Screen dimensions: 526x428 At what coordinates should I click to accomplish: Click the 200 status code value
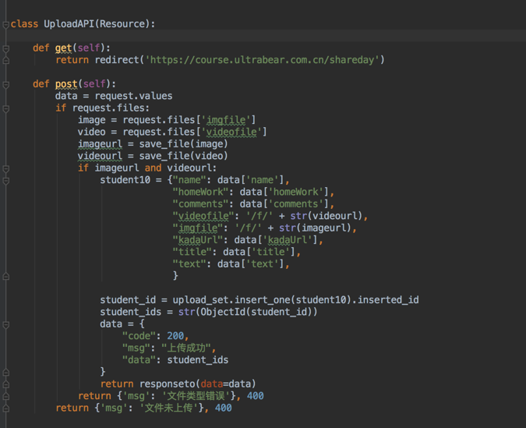(175, 336)
